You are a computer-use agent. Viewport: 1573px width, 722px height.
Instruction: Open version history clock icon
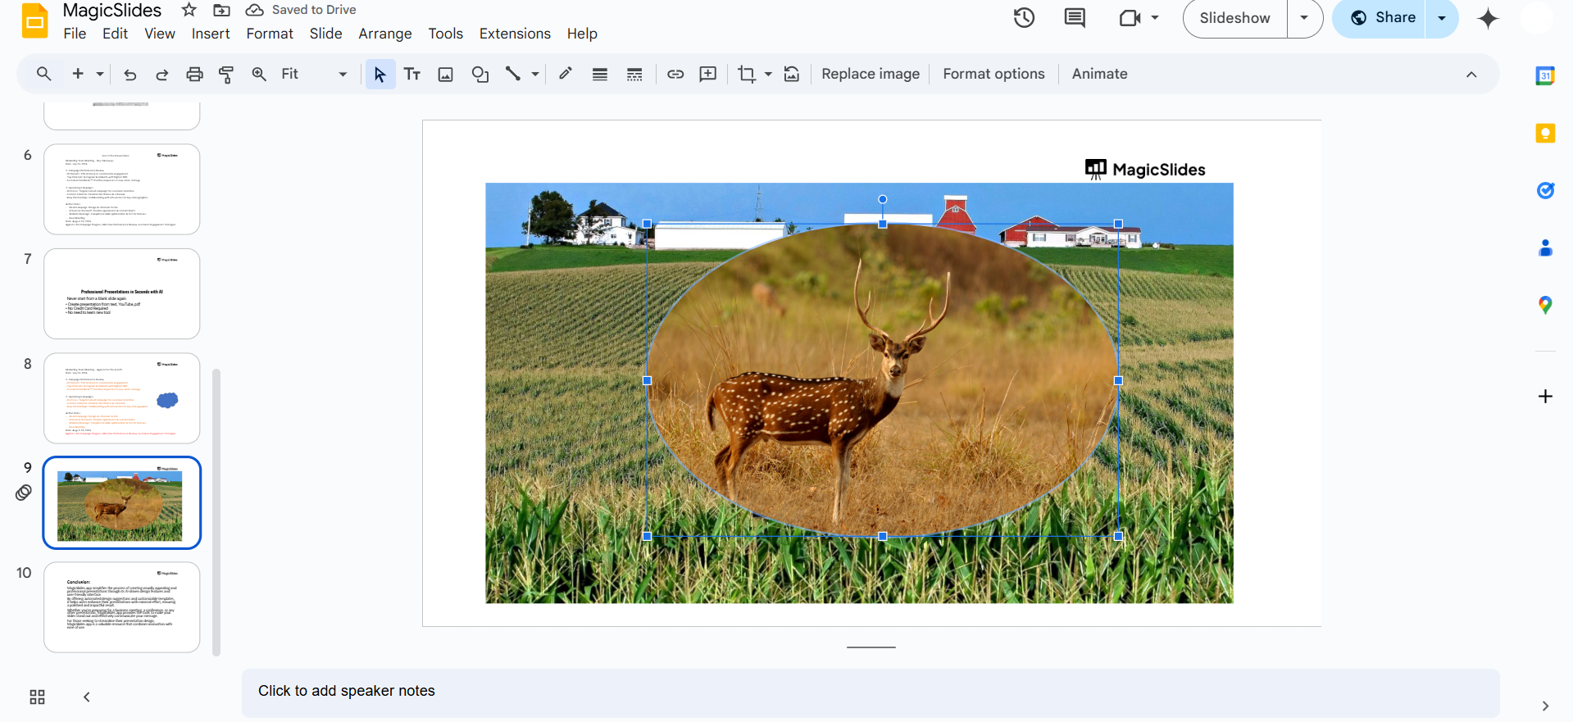[1024, 18]
